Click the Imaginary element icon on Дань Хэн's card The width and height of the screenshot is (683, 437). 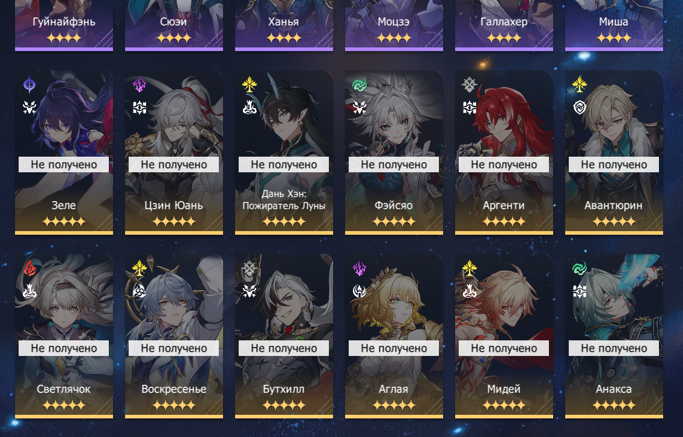(x=250, y=85)
